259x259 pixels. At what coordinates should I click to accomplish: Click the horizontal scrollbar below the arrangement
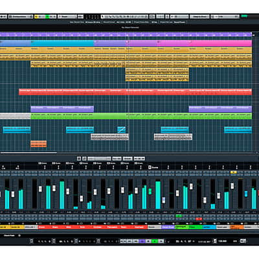tap(28, 153)
